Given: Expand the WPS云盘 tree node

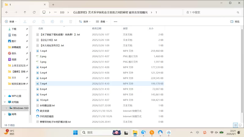Looking at the screenshot, I should 5,96.
